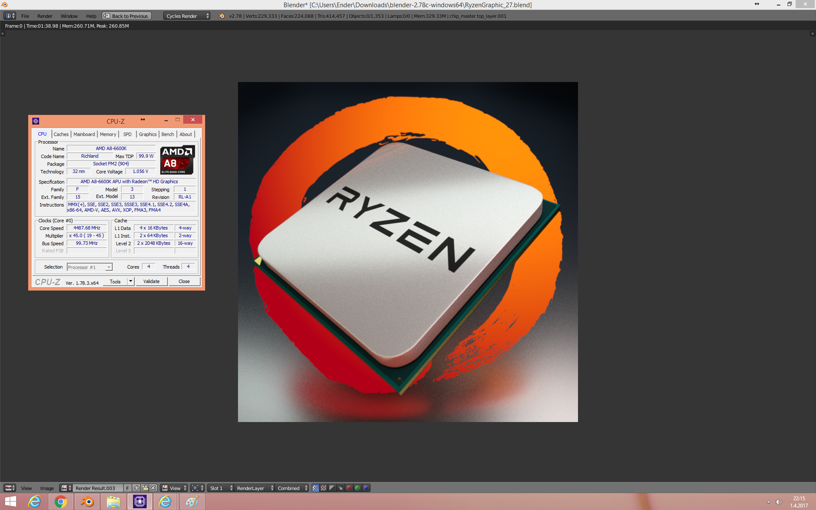Open the Info editor type selector

[10, 16]
